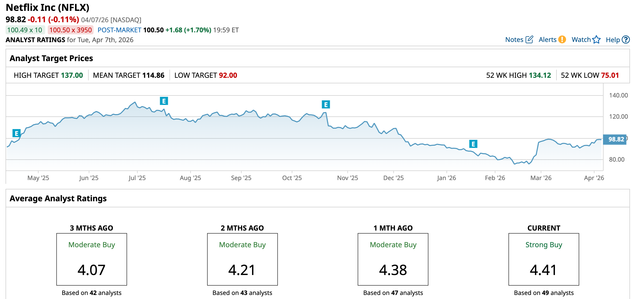Open the earnings marker before Feb '26
Viewport: 633px width, 299px height.
click(473, 144)
